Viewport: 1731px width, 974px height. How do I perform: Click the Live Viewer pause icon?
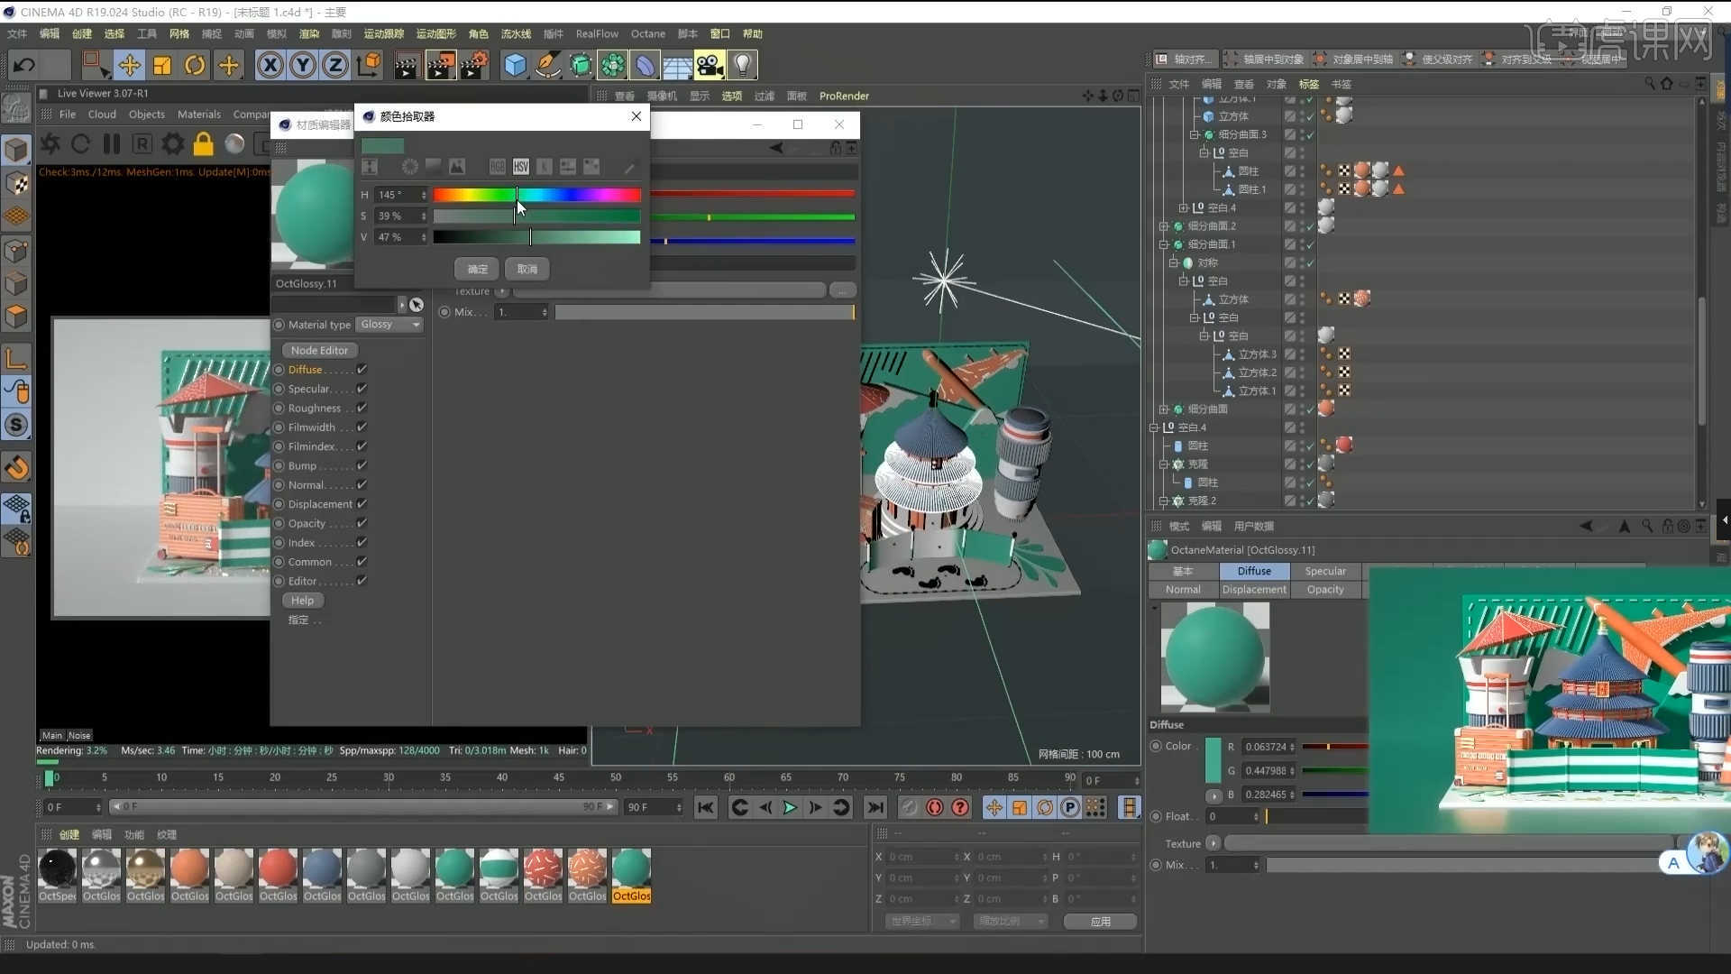(x=112, y=144)
